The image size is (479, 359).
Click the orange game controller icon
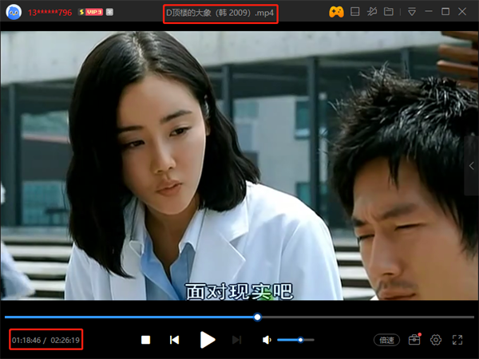click(336, 12)
